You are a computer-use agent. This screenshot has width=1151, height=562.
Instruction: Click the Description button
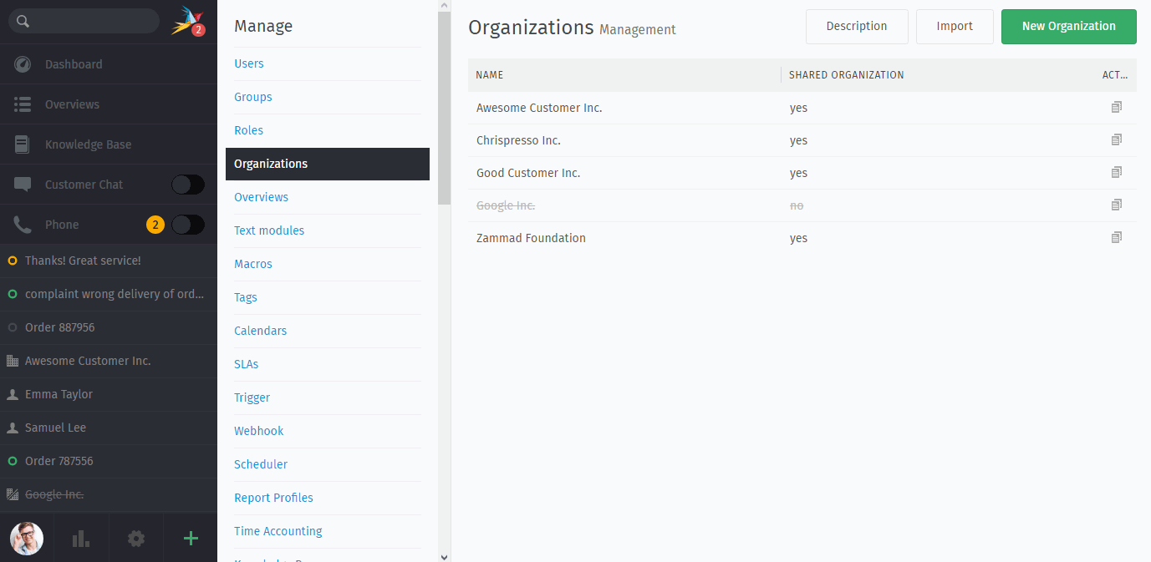pyautogui.click(x=857, y=27)
